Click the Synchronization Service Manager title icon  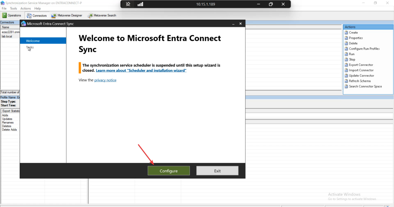2,3
